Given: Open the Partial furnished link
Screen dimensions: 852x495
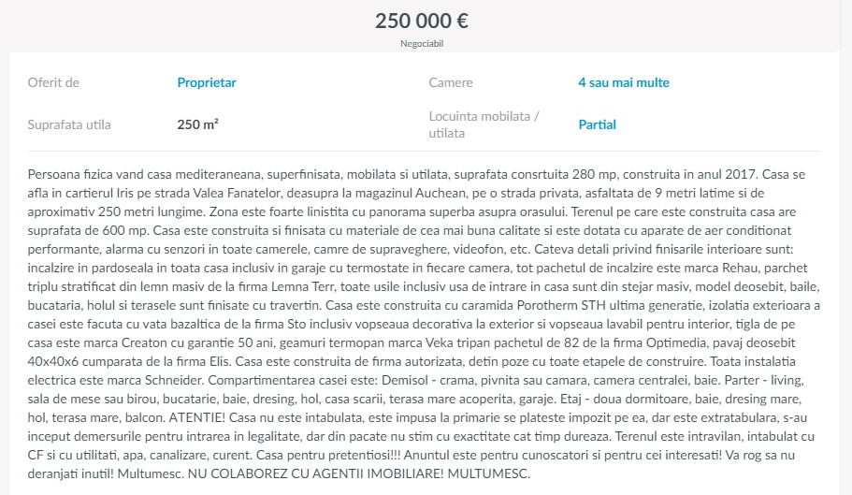Looking at the screenshot, I should click(x=598, y=124).
